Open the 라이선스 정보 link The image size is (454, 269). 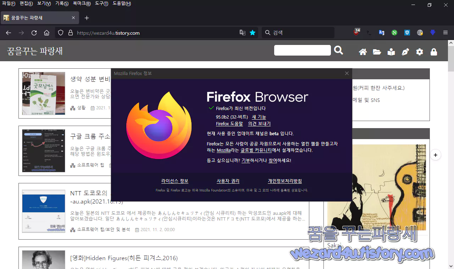[x=175, y=181]
